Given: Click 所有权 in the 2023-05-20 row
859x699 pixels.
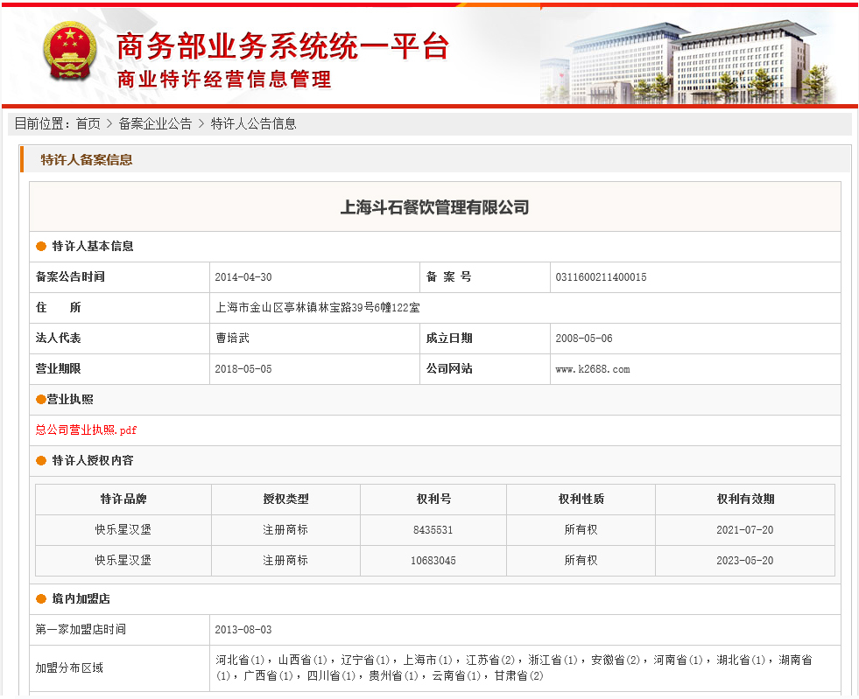Looking at the screenshot, I should tap(581, 561).
